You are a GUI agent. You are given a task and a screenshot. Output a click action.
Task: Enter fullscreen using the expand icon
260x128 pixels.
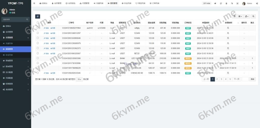(x=237, y=3)
